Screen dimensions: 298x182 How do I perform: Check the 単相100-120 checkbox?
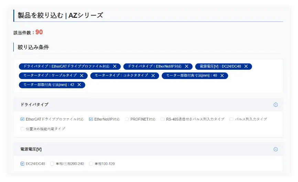[x=91, y=163]
